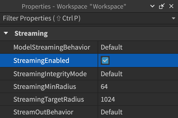Collapse the Streaming section triangle

(6, 34)
